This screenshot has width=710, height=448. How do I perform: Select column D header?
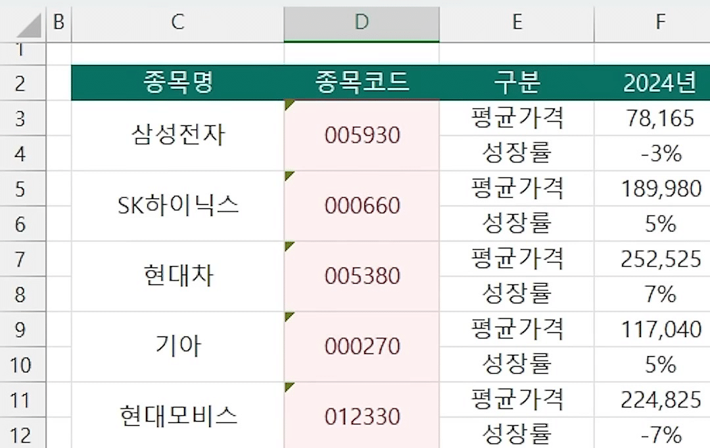362,21
